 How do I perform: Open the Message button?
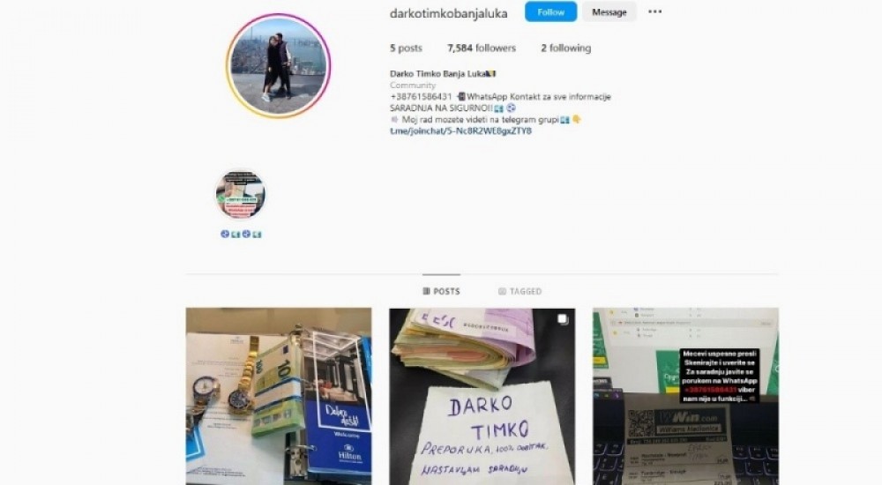pos(609,11)
